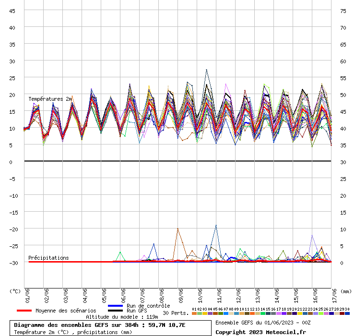Click the '30 Perts.' legend label

point(176,313)
